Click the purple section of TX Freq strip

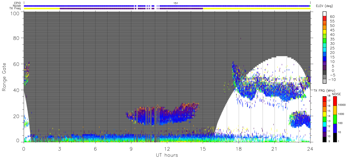131,9
